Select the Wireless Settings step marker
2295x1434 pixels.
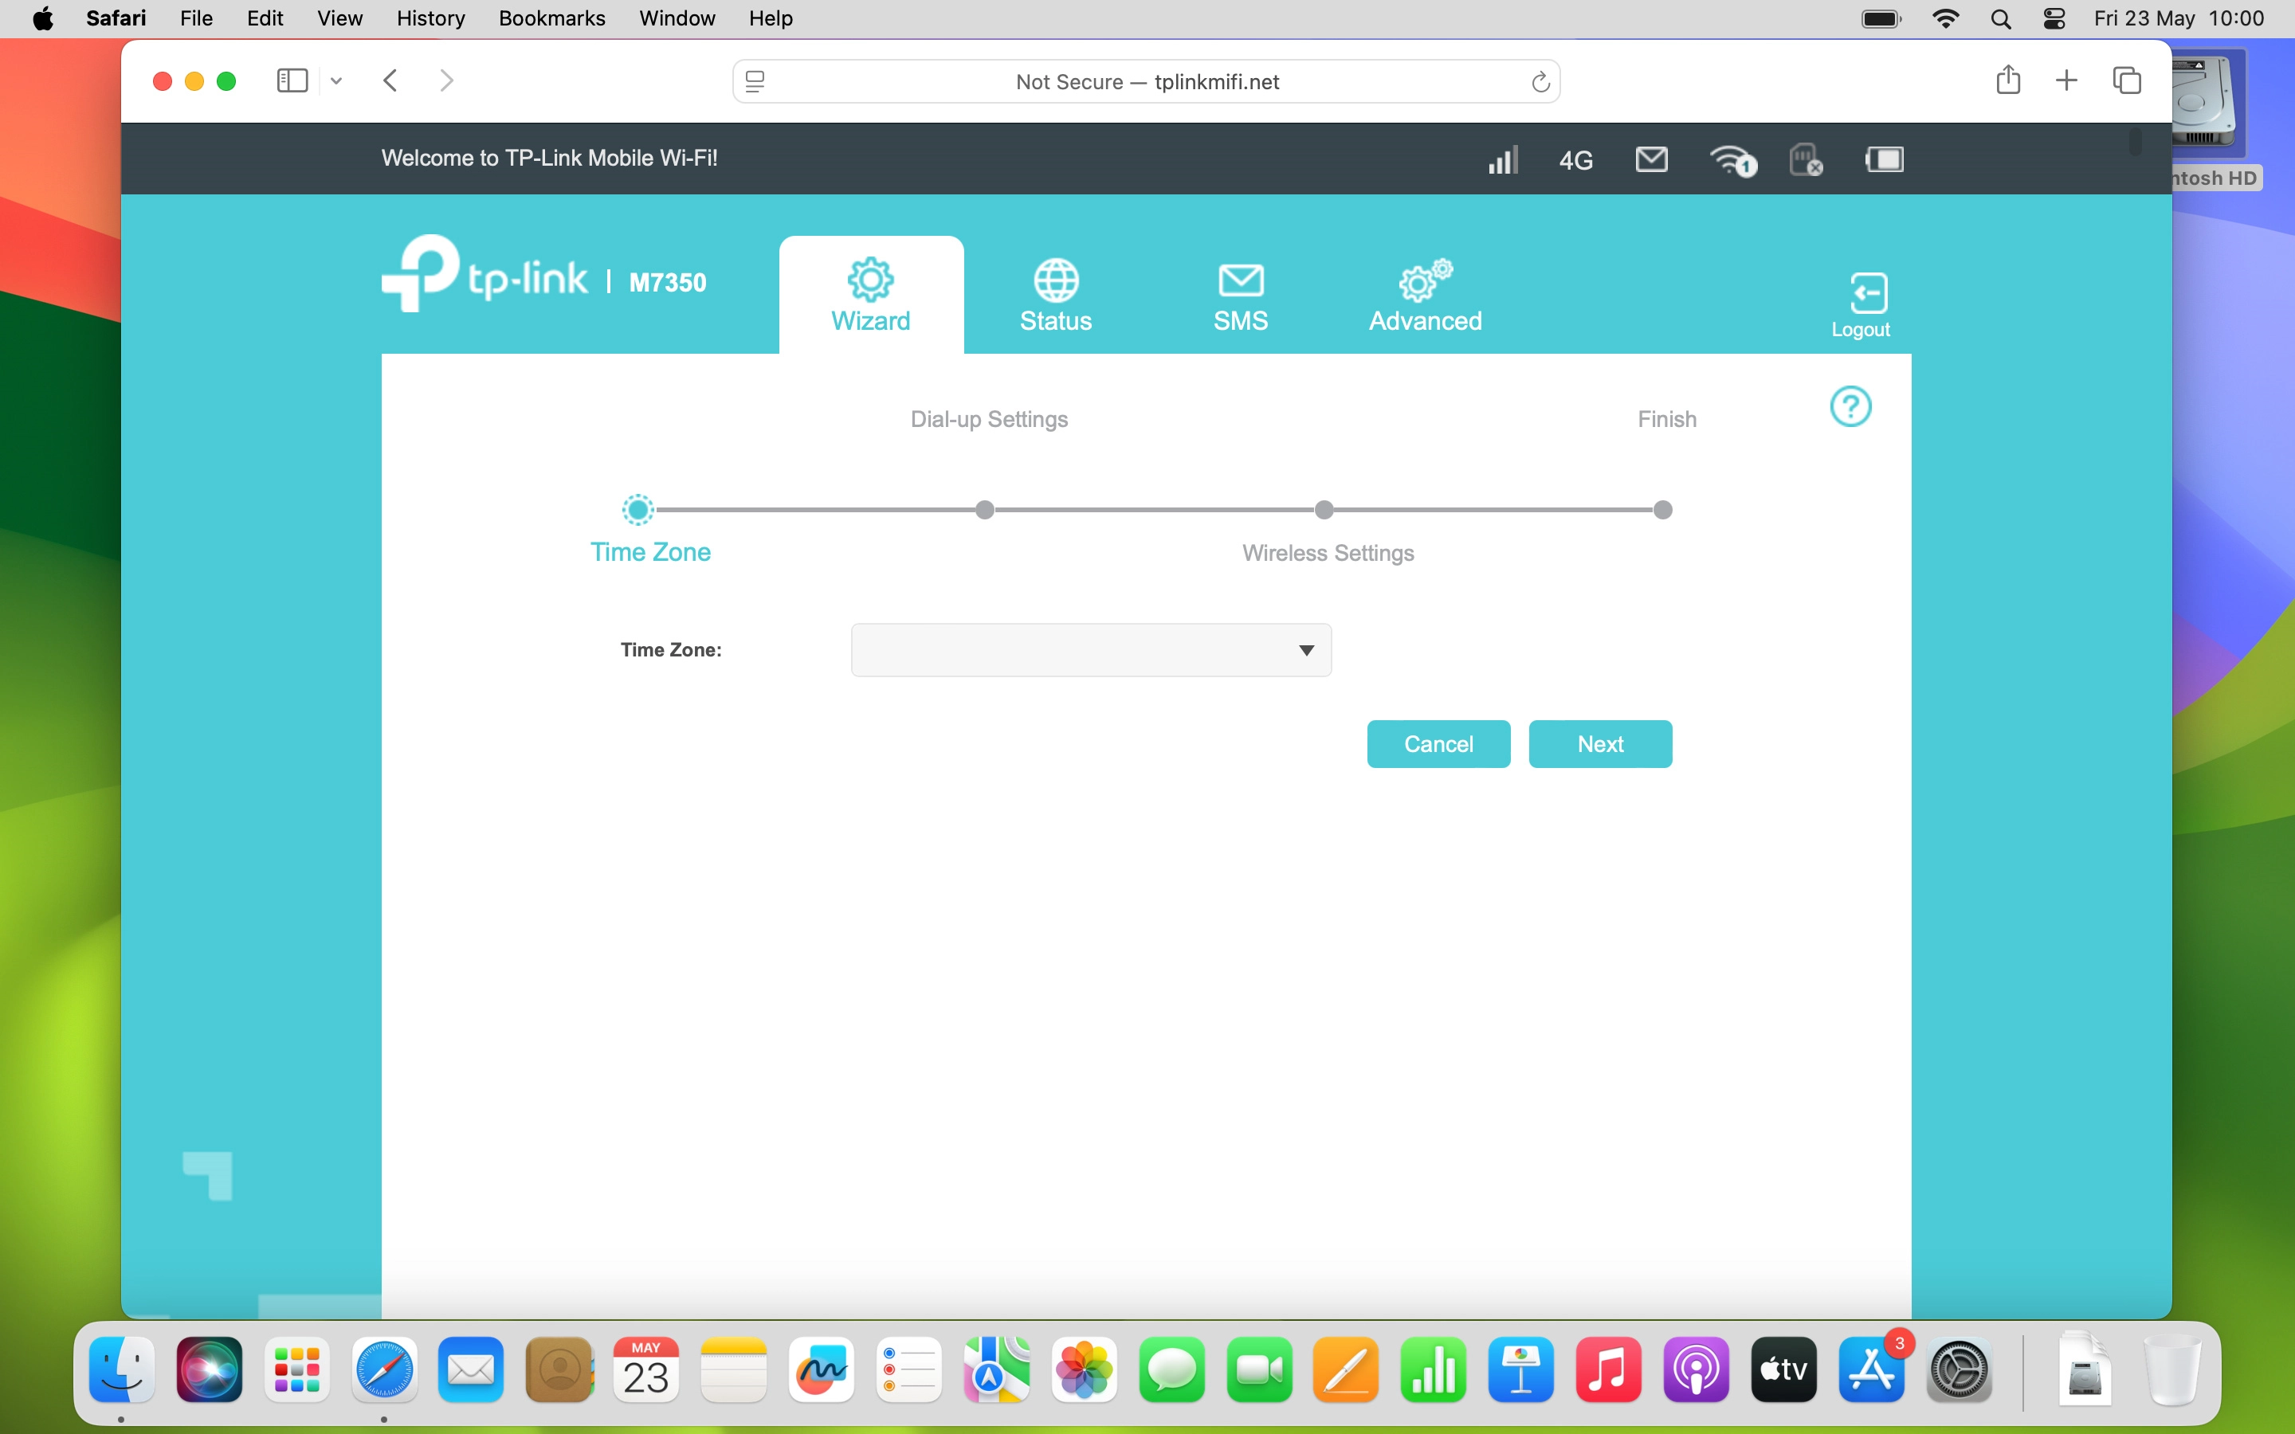1323,509
